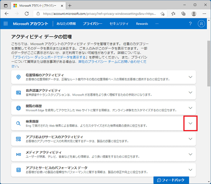
Task: Expand メディア アクティビティ chevron
Action: (190, 154)
